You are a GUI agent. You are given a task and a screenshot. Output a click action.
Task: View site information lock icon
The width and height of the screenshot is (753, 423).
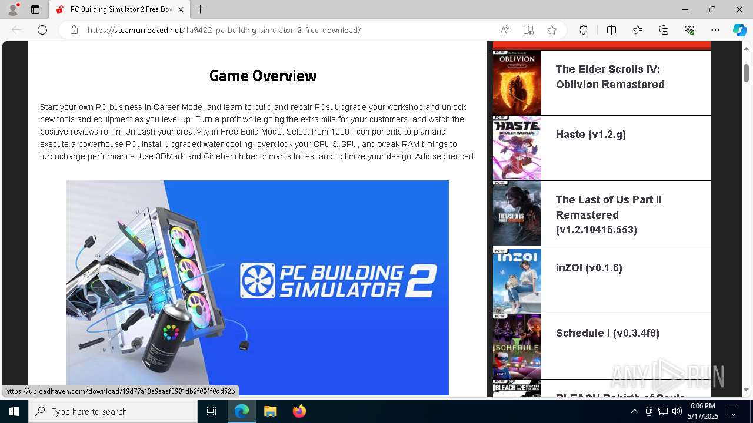(74, 30)
